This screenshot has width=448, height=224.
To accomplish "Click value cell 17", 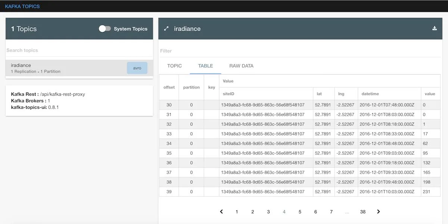I will click(x=430, y=134).
